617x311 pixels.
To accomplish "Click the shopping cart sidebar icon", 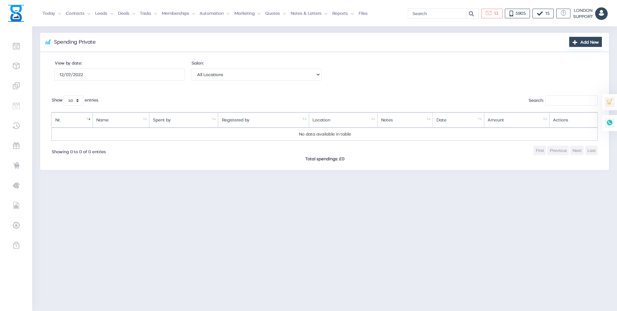I will 16,165.
